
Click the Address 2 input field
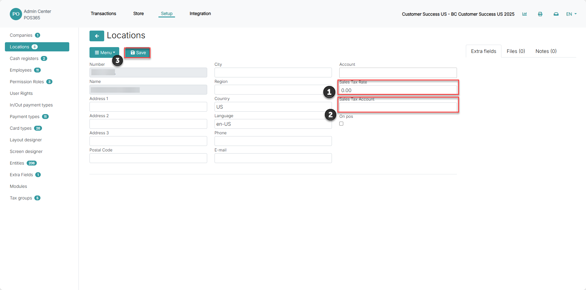148,124
